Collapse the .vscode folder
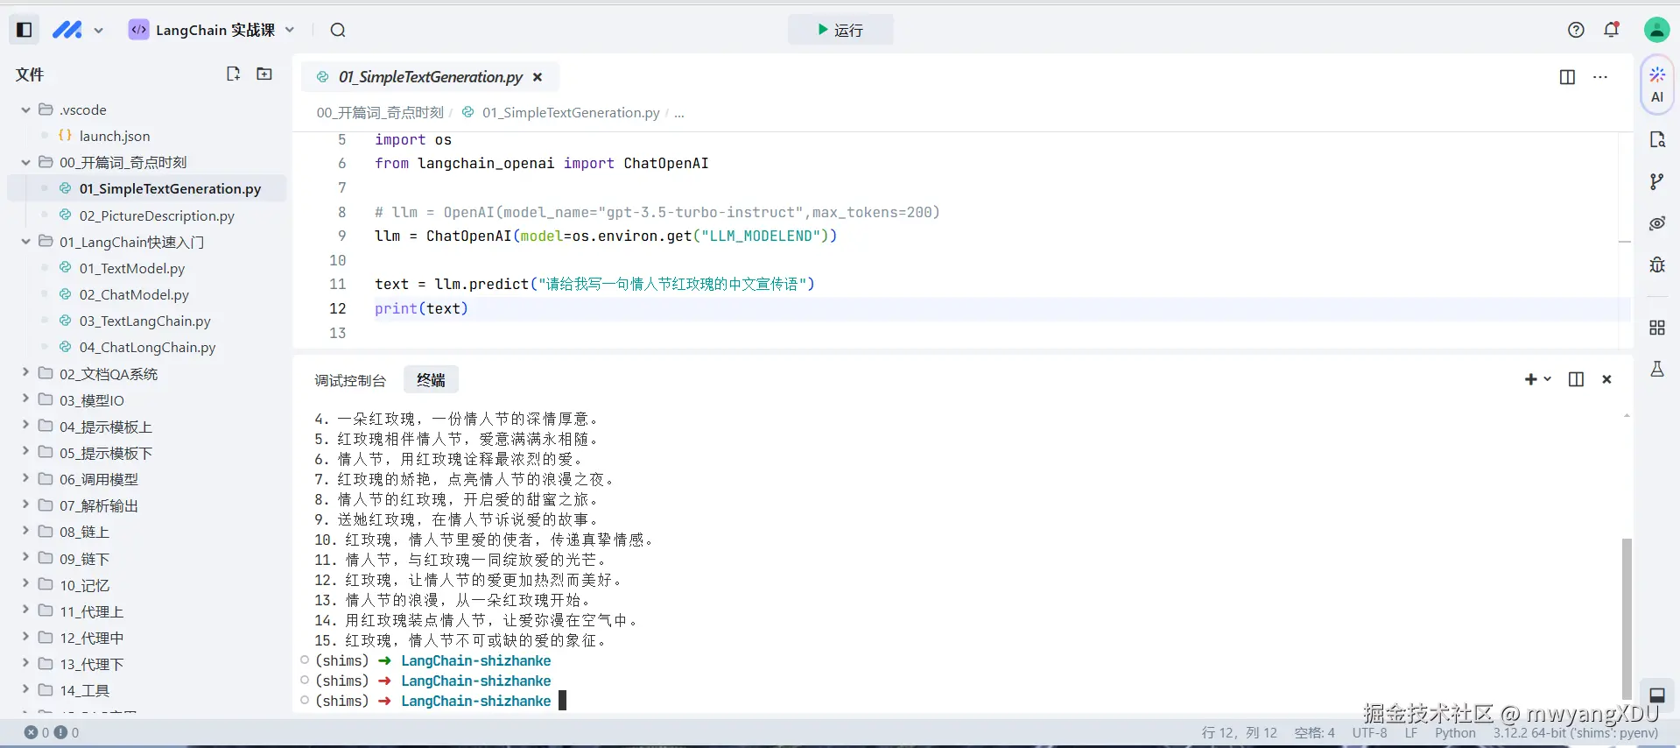Image resolution: width=1680 pixels, height=748 pixels. (x=25, y=109)
